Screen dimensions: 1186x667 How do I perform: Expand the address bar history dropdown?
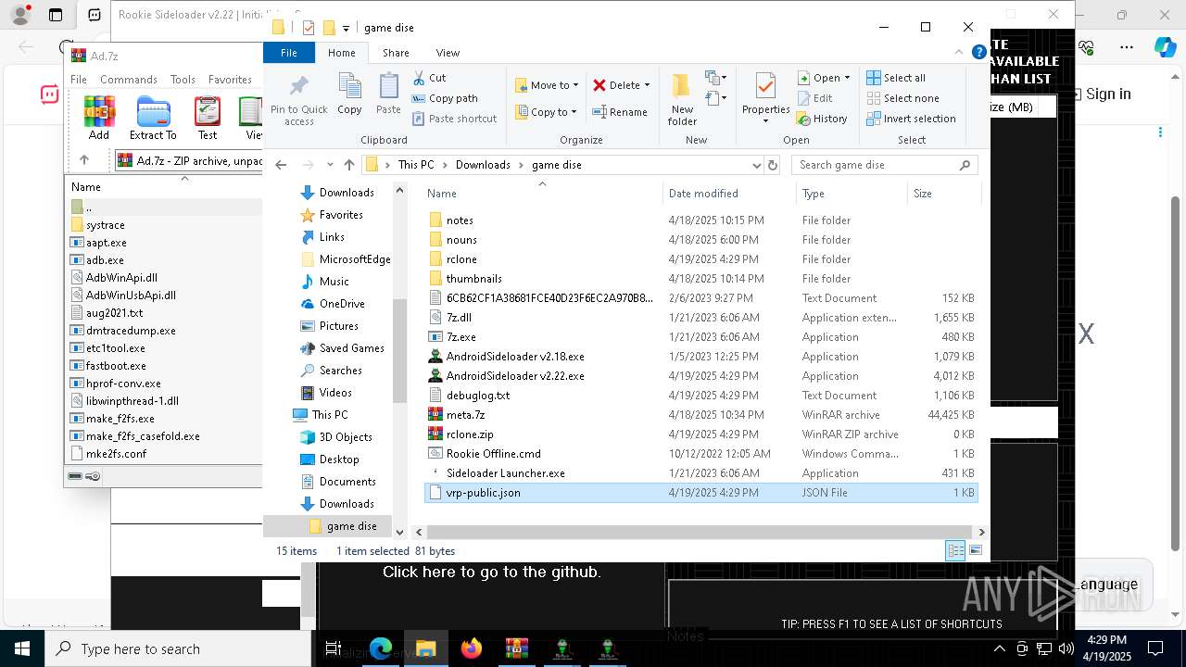click(756, 165)
